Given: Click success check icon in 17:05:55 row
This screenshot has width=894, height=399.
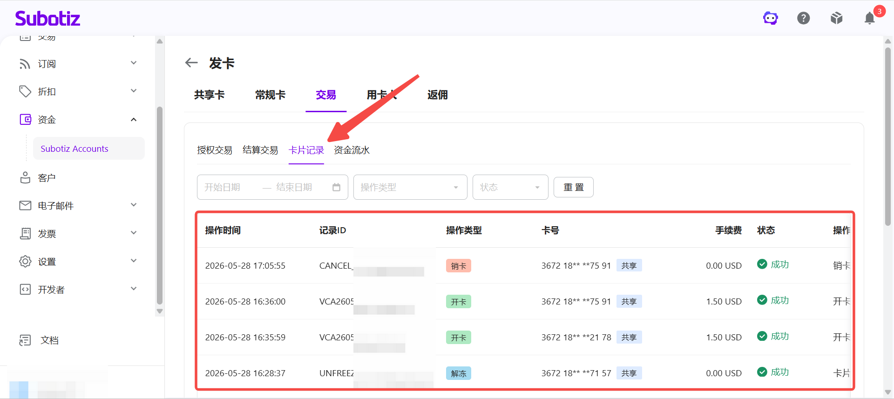Looking at the screenshot, I should point(762,264).
